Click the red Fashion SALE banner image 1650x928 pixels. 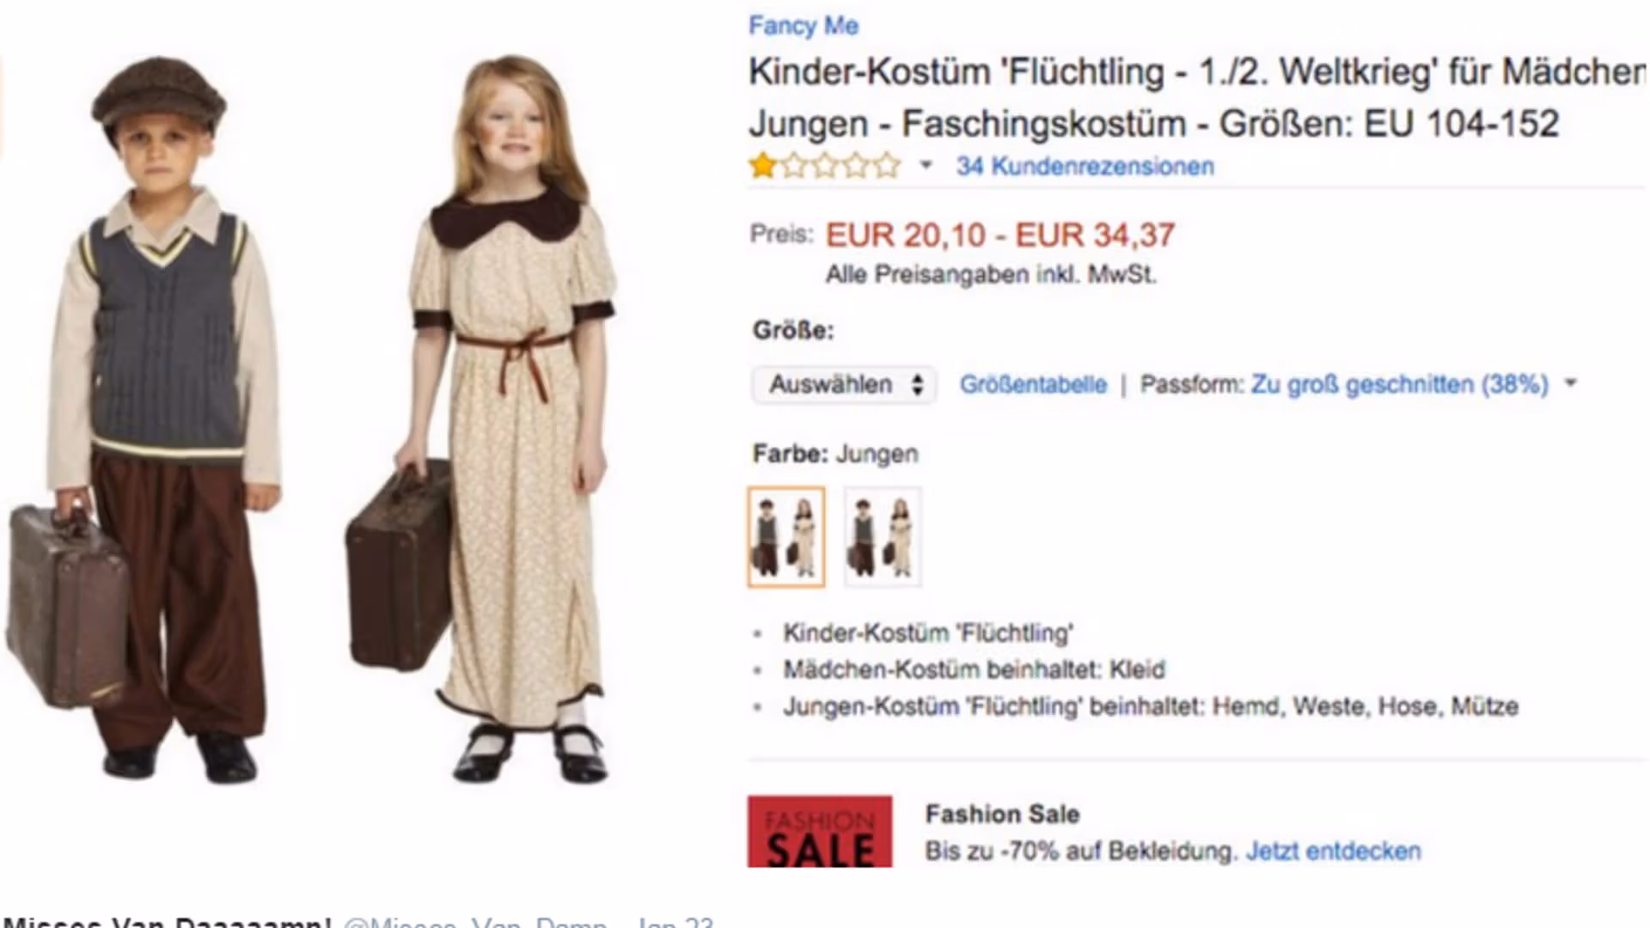[820, 832]
